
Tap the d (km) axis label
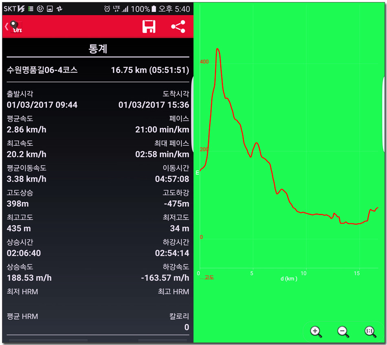coord(289,279)
